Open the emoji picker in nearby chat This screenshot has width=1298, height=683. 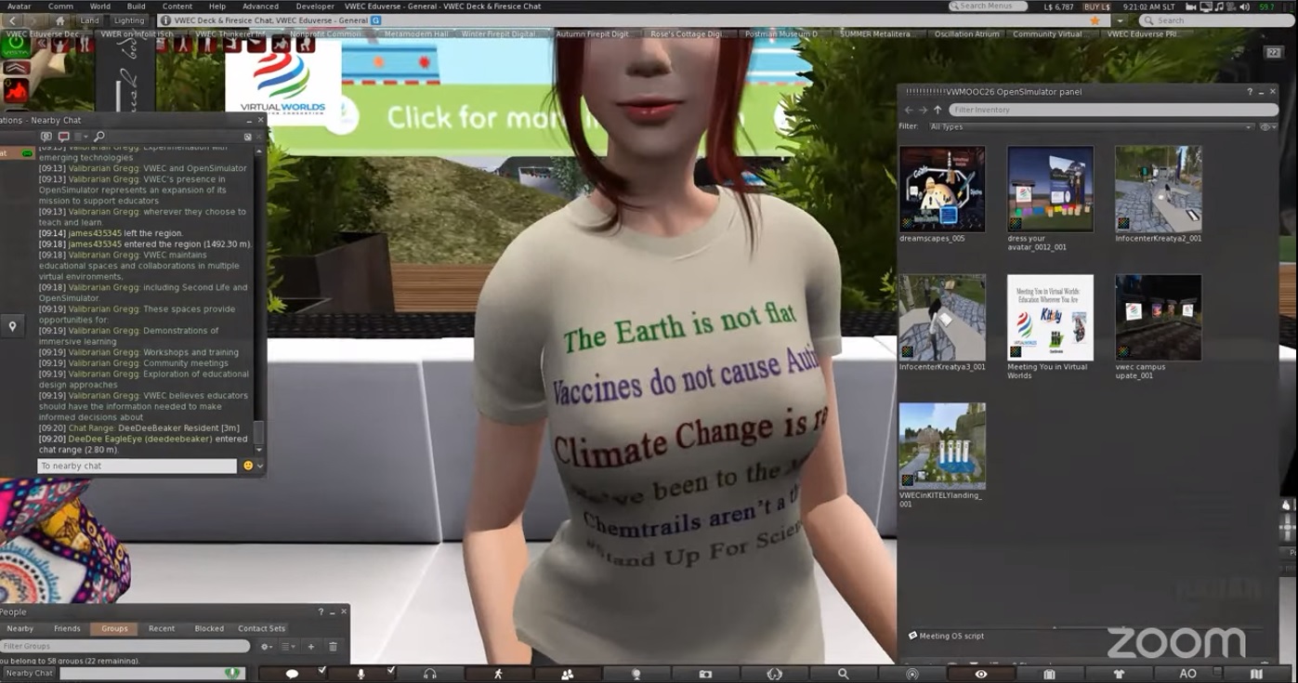pyautogui.click(x=248, y=466)
